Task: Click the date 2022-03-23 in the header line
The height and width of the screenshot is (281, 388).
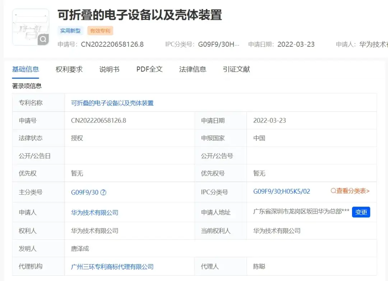Action: coord(296,44)
